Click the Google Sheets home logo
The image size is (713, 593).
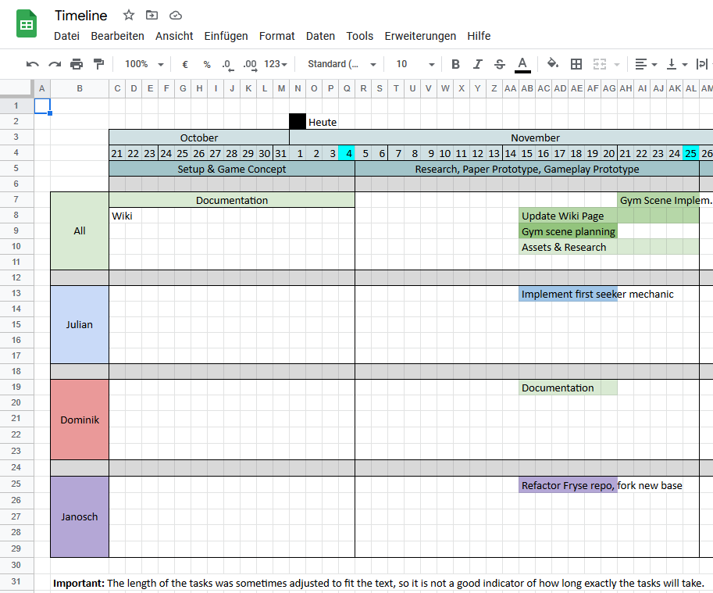point(27,24)
